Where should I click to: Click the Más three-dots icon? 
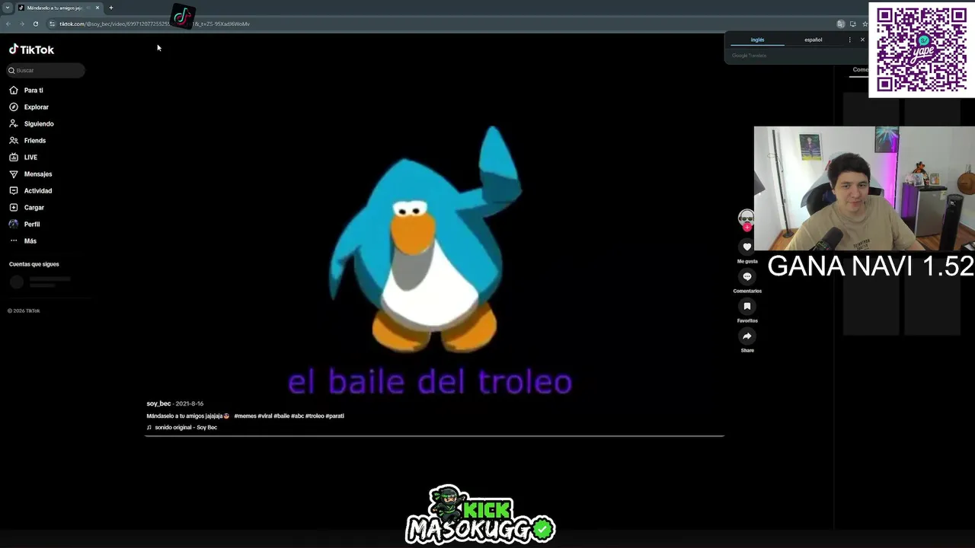(x=14, y=241)
